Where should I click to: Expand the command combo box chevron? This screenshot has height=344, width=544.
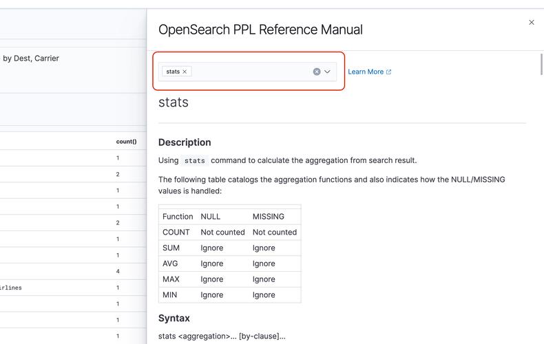tap(328, 72)
